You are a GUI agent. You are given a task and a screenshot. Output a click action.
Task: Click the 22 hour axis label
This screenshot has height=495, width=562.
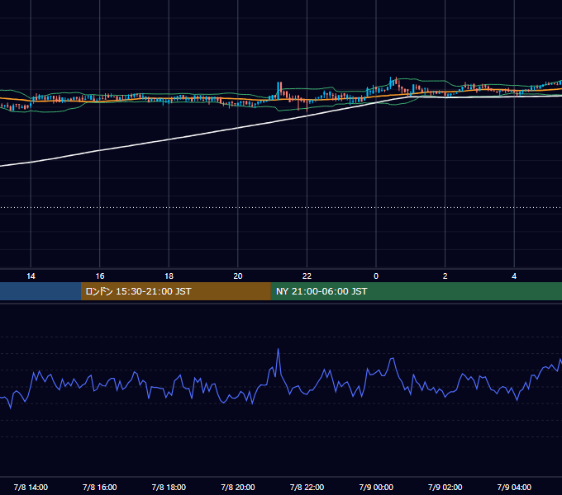point(307,276)
